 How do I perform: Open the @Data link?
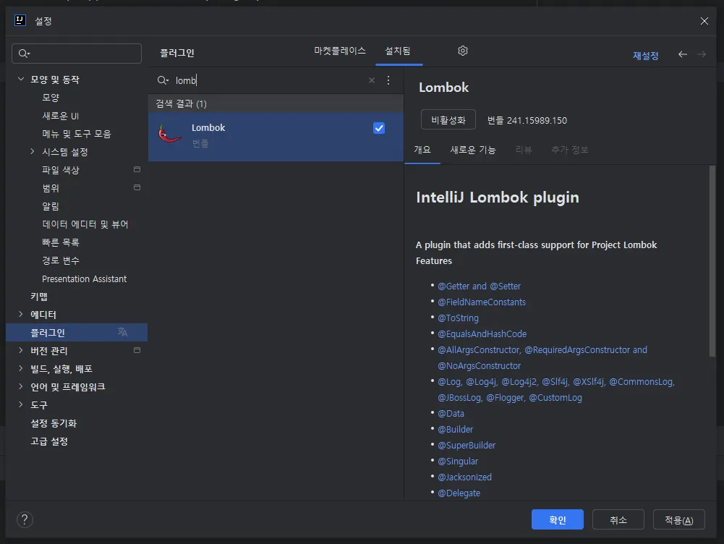pos(451,413)
